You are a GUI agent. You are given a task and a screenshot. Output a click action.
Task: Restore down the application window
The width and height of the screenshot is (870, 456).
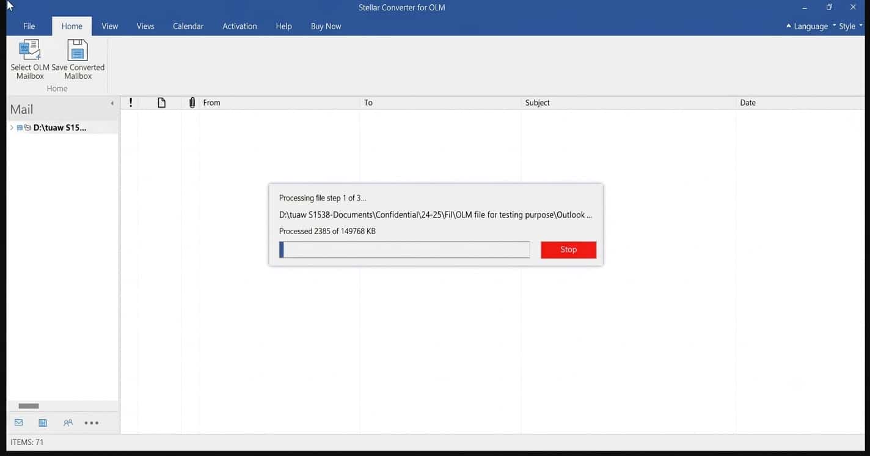pyautogui.click(x=829, y=7)
